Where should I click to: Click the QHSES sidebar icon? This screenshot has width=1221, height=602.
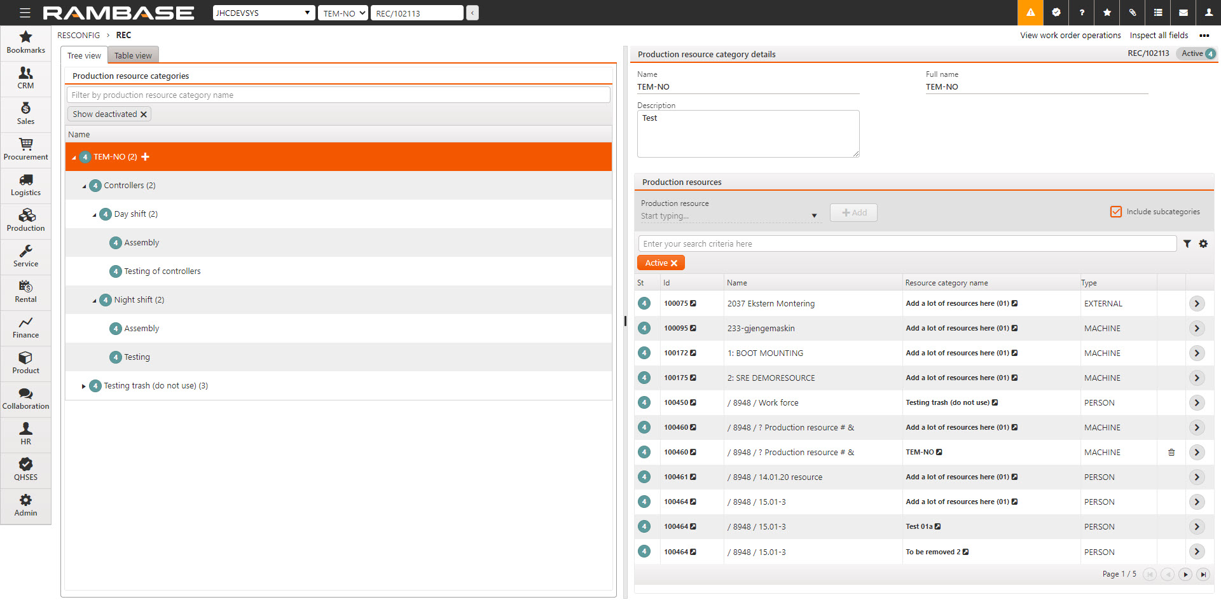tap(25, 469)
